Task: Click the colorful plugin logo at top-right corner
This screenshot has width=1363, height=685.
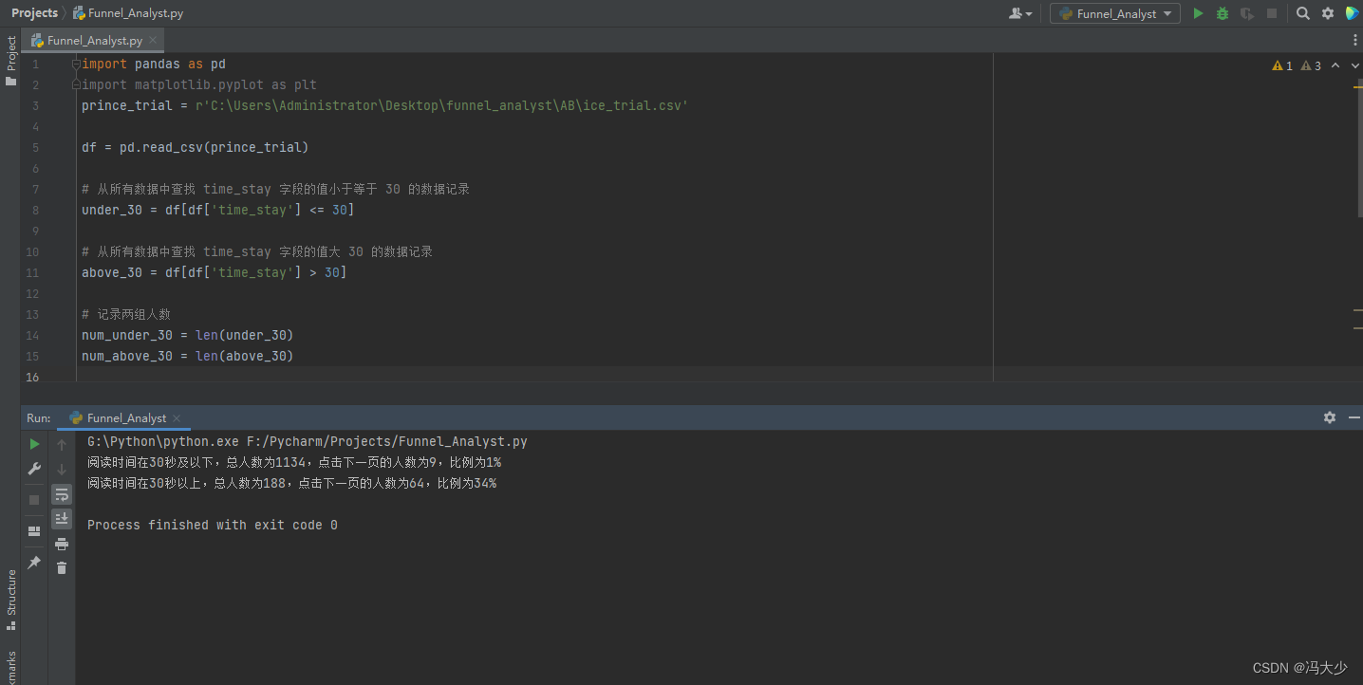Action: [1353, 13]
